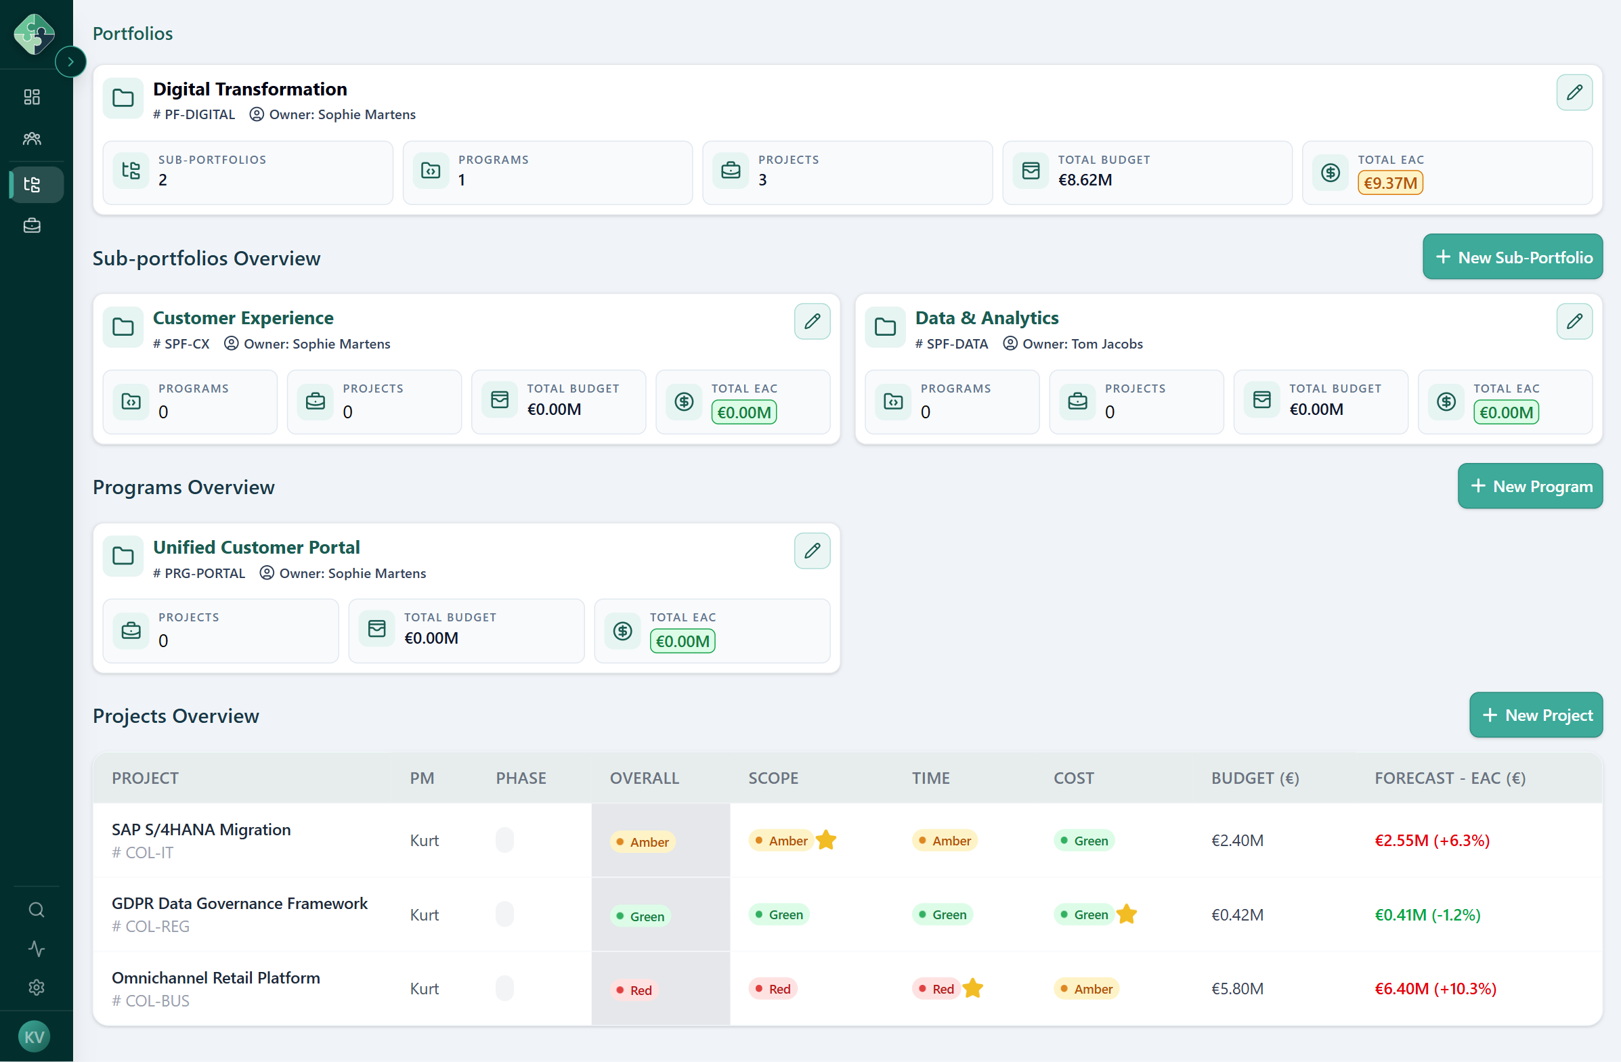Open the activity pulse icon in sidebar
Screen dimensions: 1621x1062
[x=37, y=948]
